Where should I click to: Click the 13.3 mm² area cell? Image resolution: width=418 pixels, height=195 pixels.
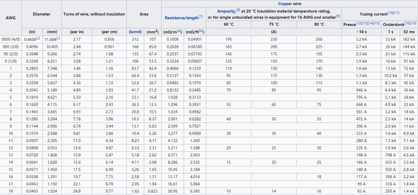(x=153, y=104)
